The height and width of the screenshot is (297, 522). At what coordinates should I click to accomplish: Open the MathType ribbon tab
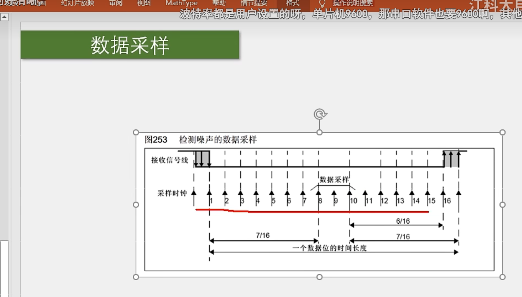[182, 4]
